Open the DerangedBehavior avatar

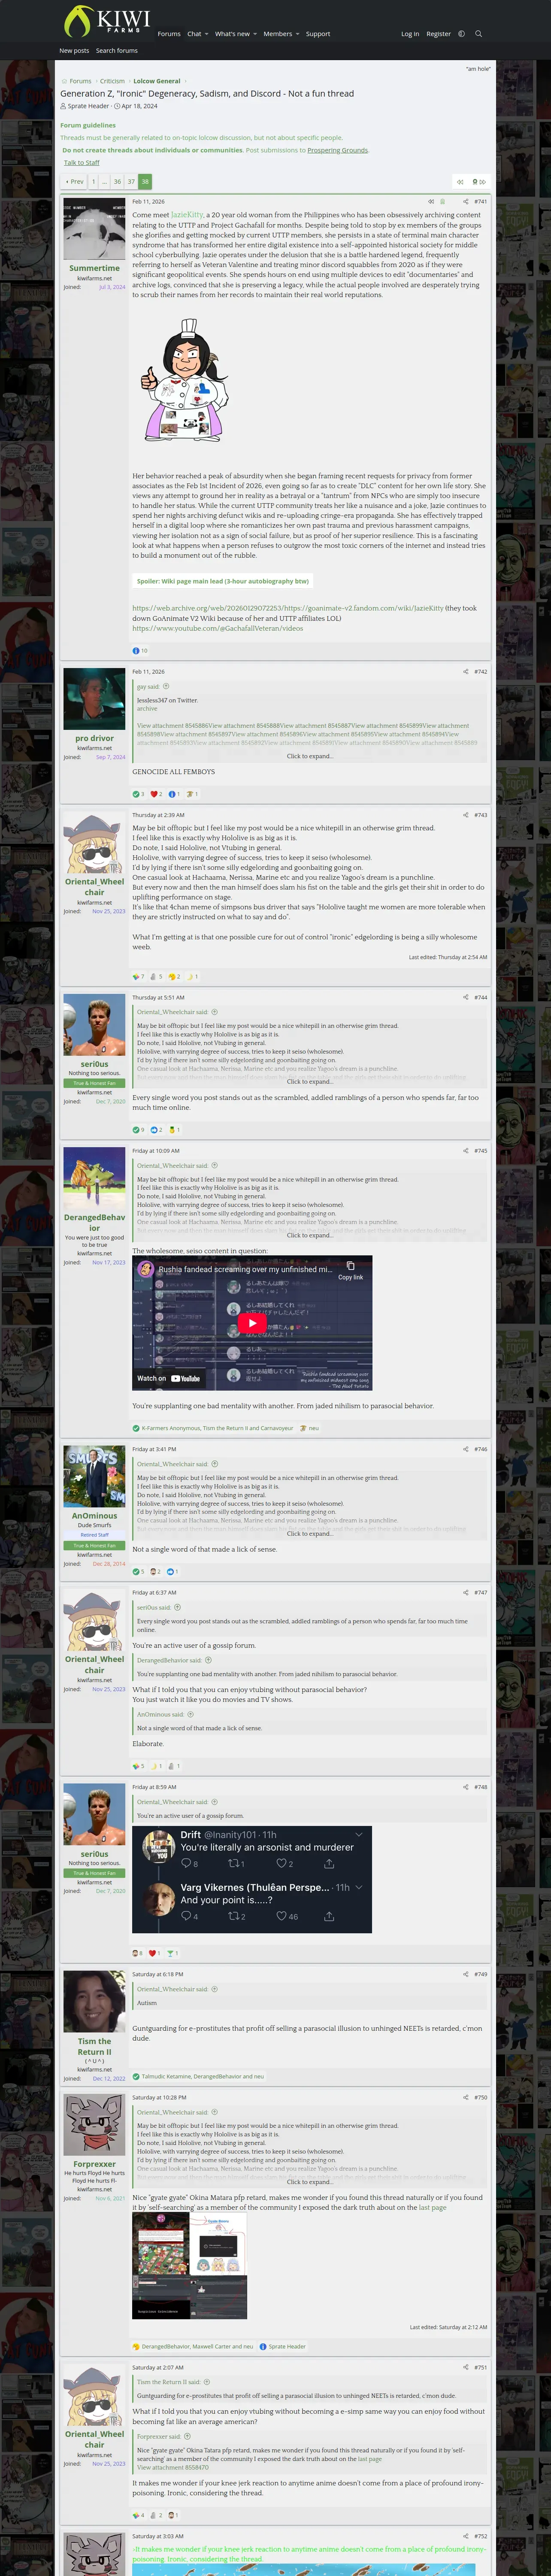point(94,1178)
